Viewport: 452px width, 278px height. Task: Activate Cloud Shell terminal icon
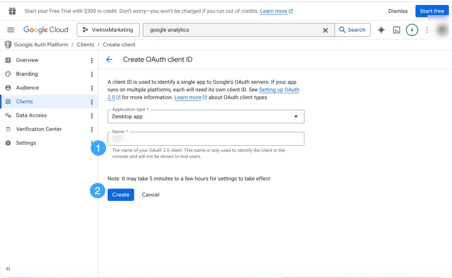coord(397,30)
